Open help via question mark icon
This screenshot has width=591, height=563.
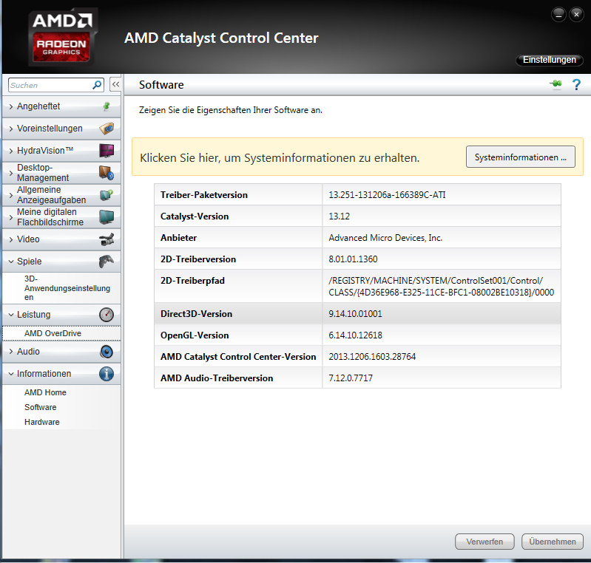[576, 84]
